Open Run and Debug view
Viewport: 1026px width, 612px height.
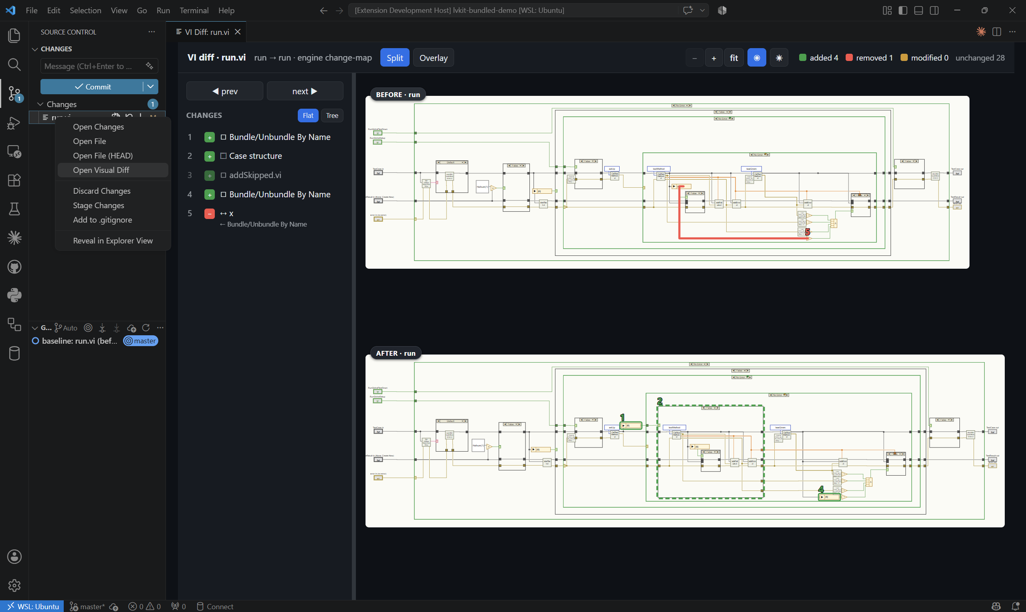[14, 122]
